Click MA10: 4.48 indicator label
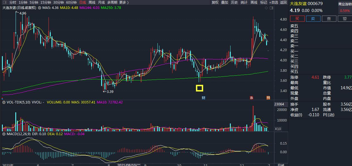 tap(69, 8)
